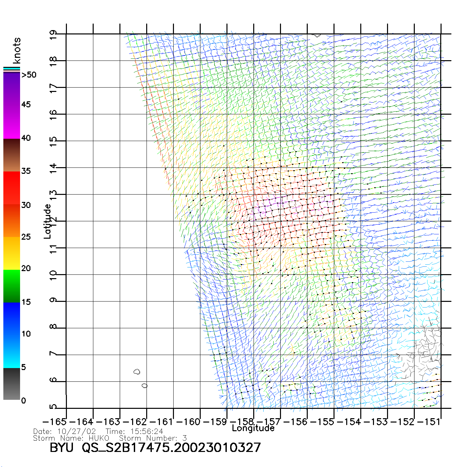475x468 pixels.
Task: Click the brown 35–40 knot color band
Action: coord(12,155)
